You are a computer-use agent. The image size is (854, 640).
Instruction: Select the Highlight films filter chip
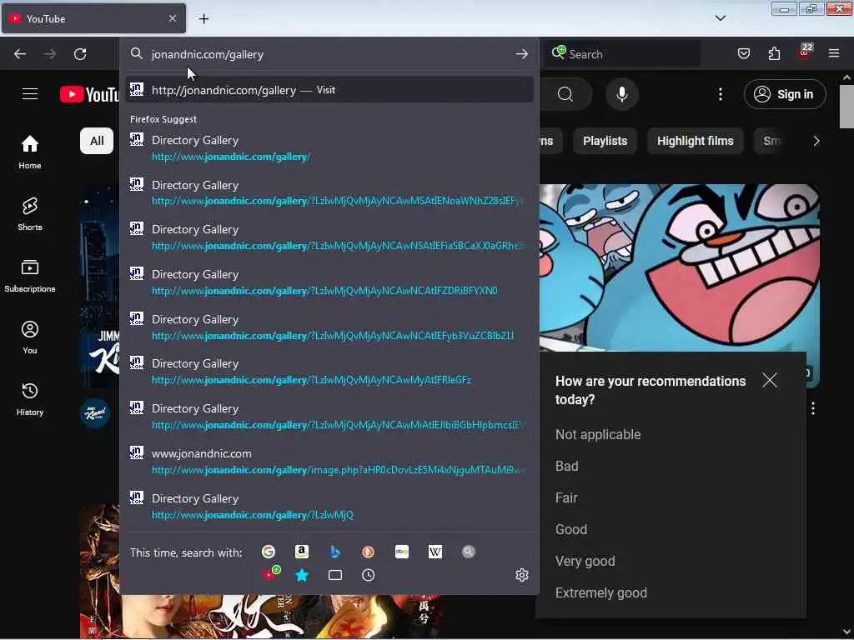(x=695, y=141)
